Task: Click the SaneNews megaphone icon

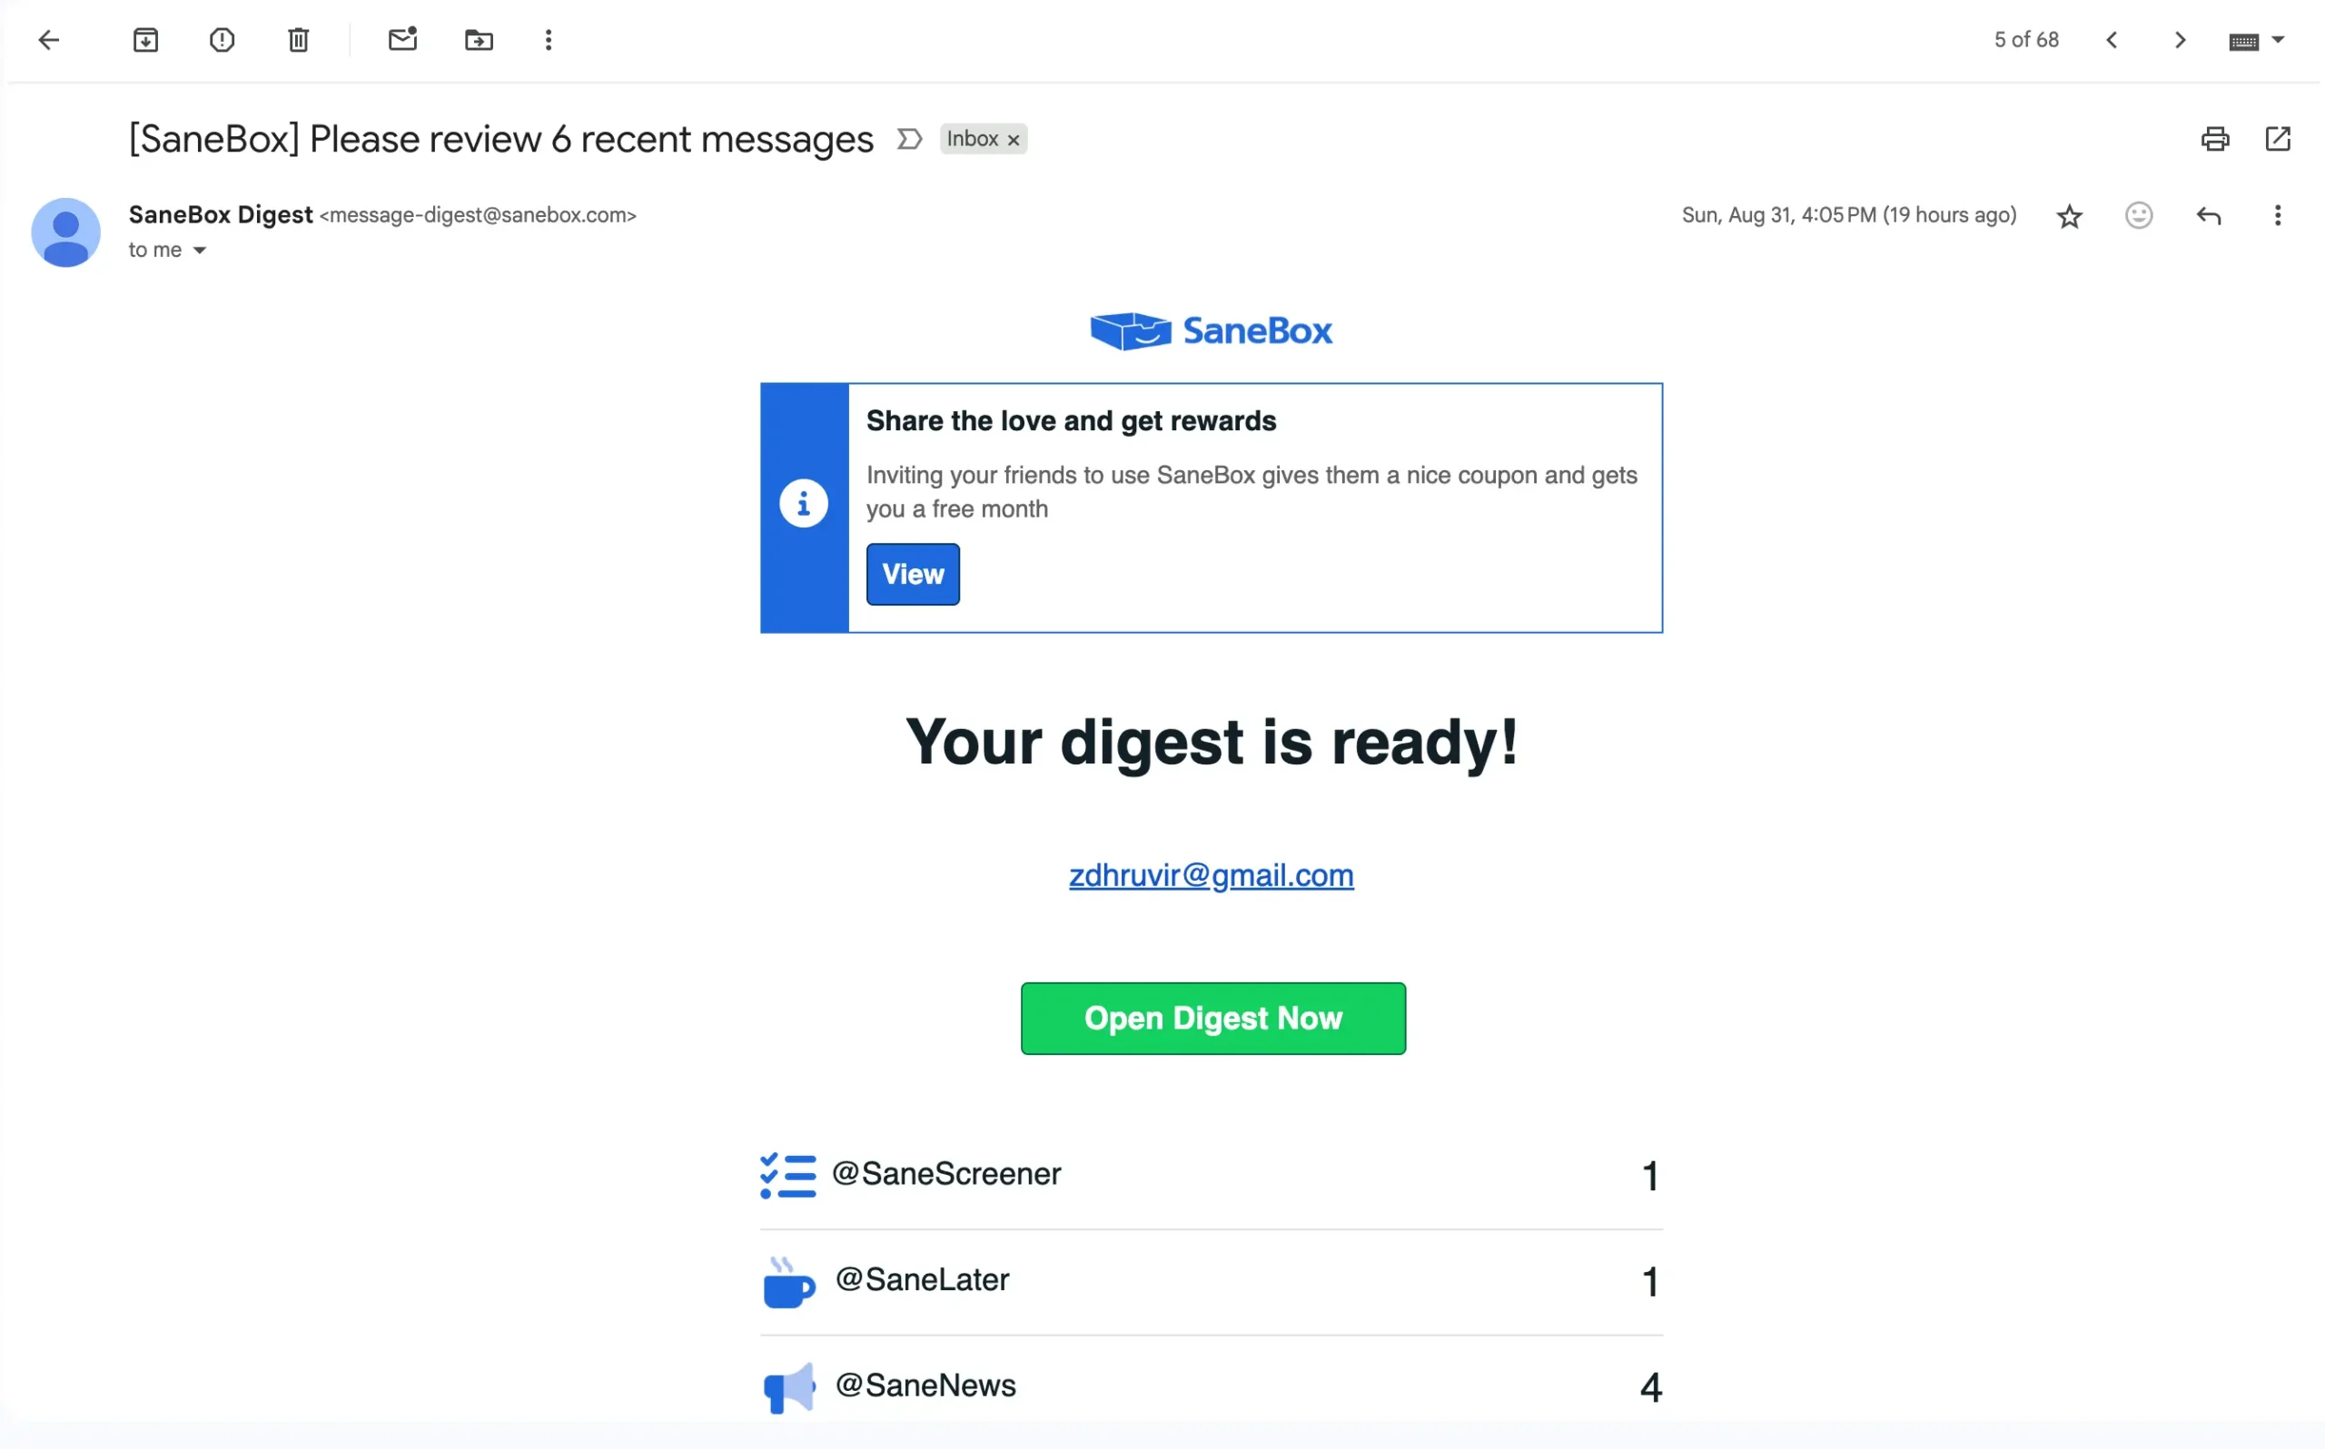Action: coord(788,1387)
